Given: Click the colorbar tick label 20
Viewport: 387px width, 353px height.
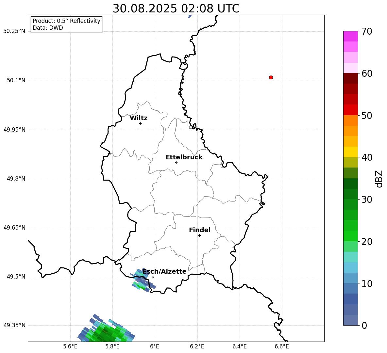Looking at the screenshot, I should pyautogui.click(x=367, y=241).
